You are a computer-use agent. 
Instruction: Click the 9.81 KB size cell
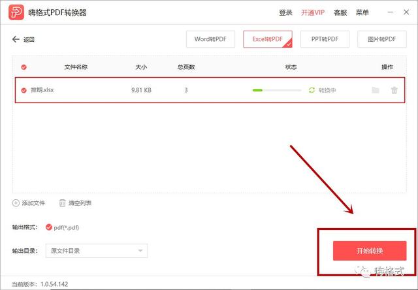click(141, 90)
